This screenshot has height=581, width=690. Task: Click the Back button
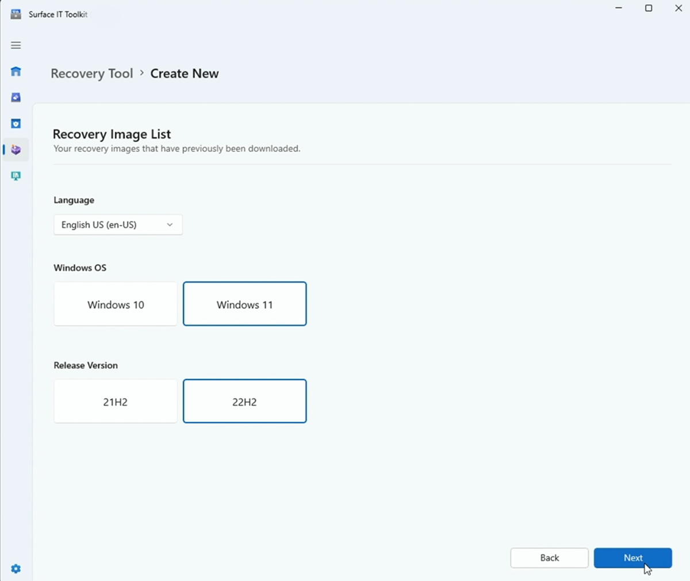549,557
